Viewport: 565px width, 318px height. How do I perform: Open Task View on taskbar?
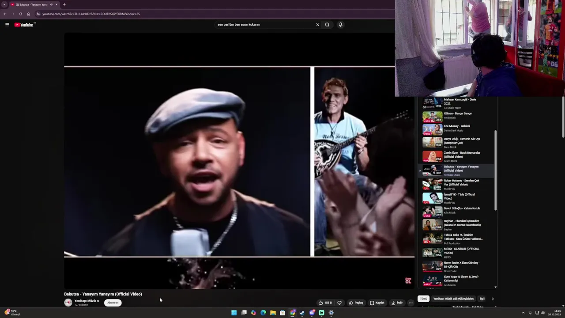[x=244, y=313]
